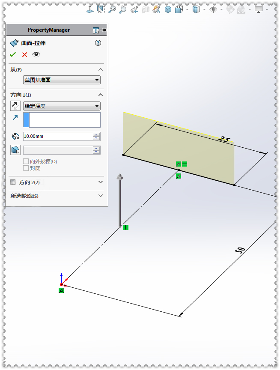
Task: Click the horizontal relation green icon
Action: pyautogui.click(x=185, y=164)
